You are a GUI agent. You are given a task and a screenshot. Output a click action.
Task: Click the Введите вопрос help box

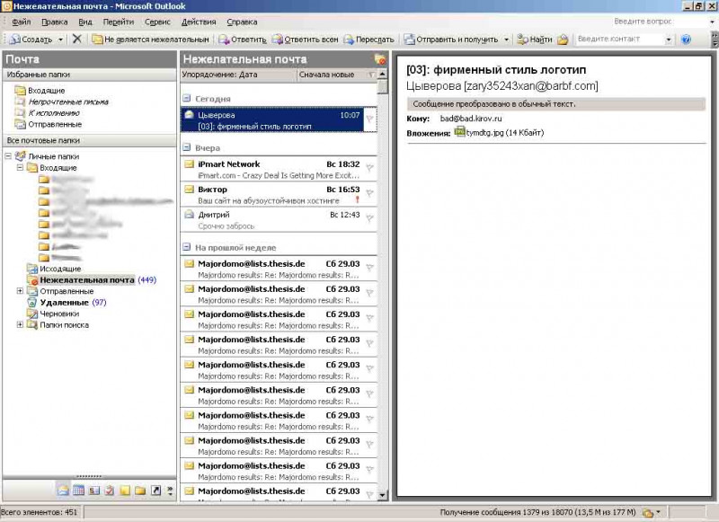(659, 22)
